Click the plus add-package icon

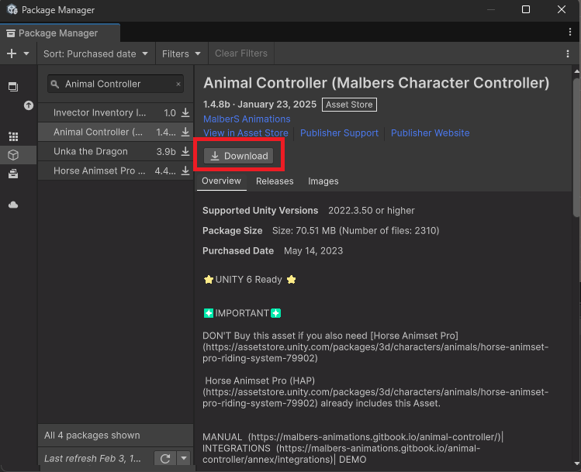tap(12, 53)
